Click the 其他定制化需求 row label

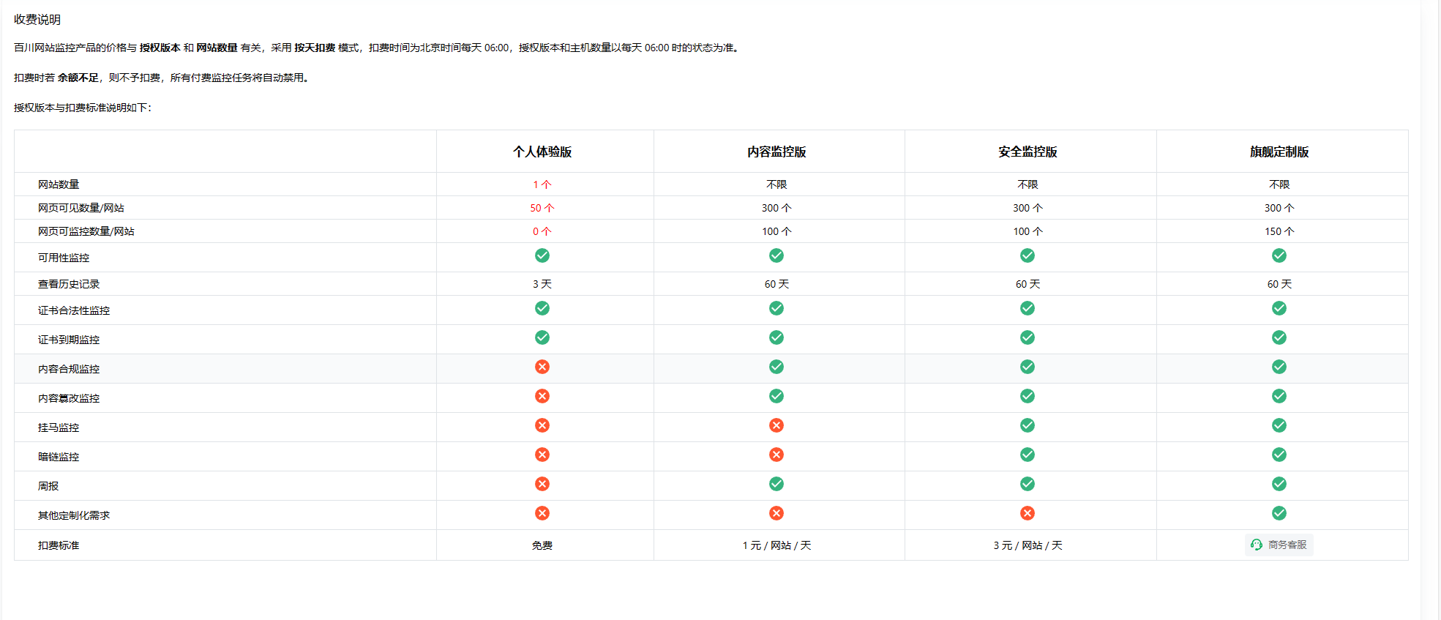(x=74, y=515)
